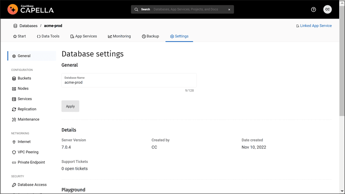Click the Settings tab gear icon

pos(172,37)
